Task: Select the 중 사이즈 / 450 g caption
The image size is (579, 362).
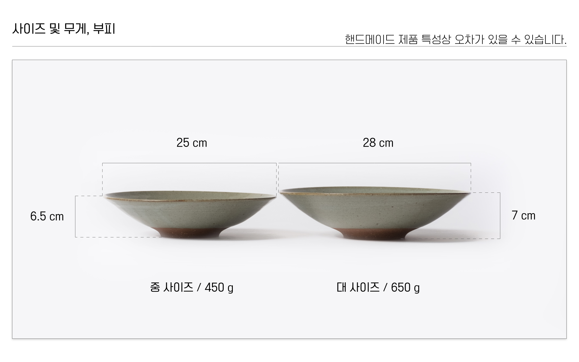Action: tap(191, 287)
